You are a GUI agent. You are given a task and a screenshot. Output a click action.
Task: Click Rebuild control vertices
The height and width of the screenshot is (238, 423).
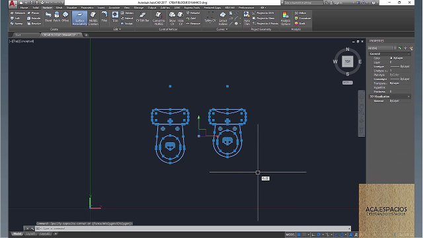pos(193,13)
